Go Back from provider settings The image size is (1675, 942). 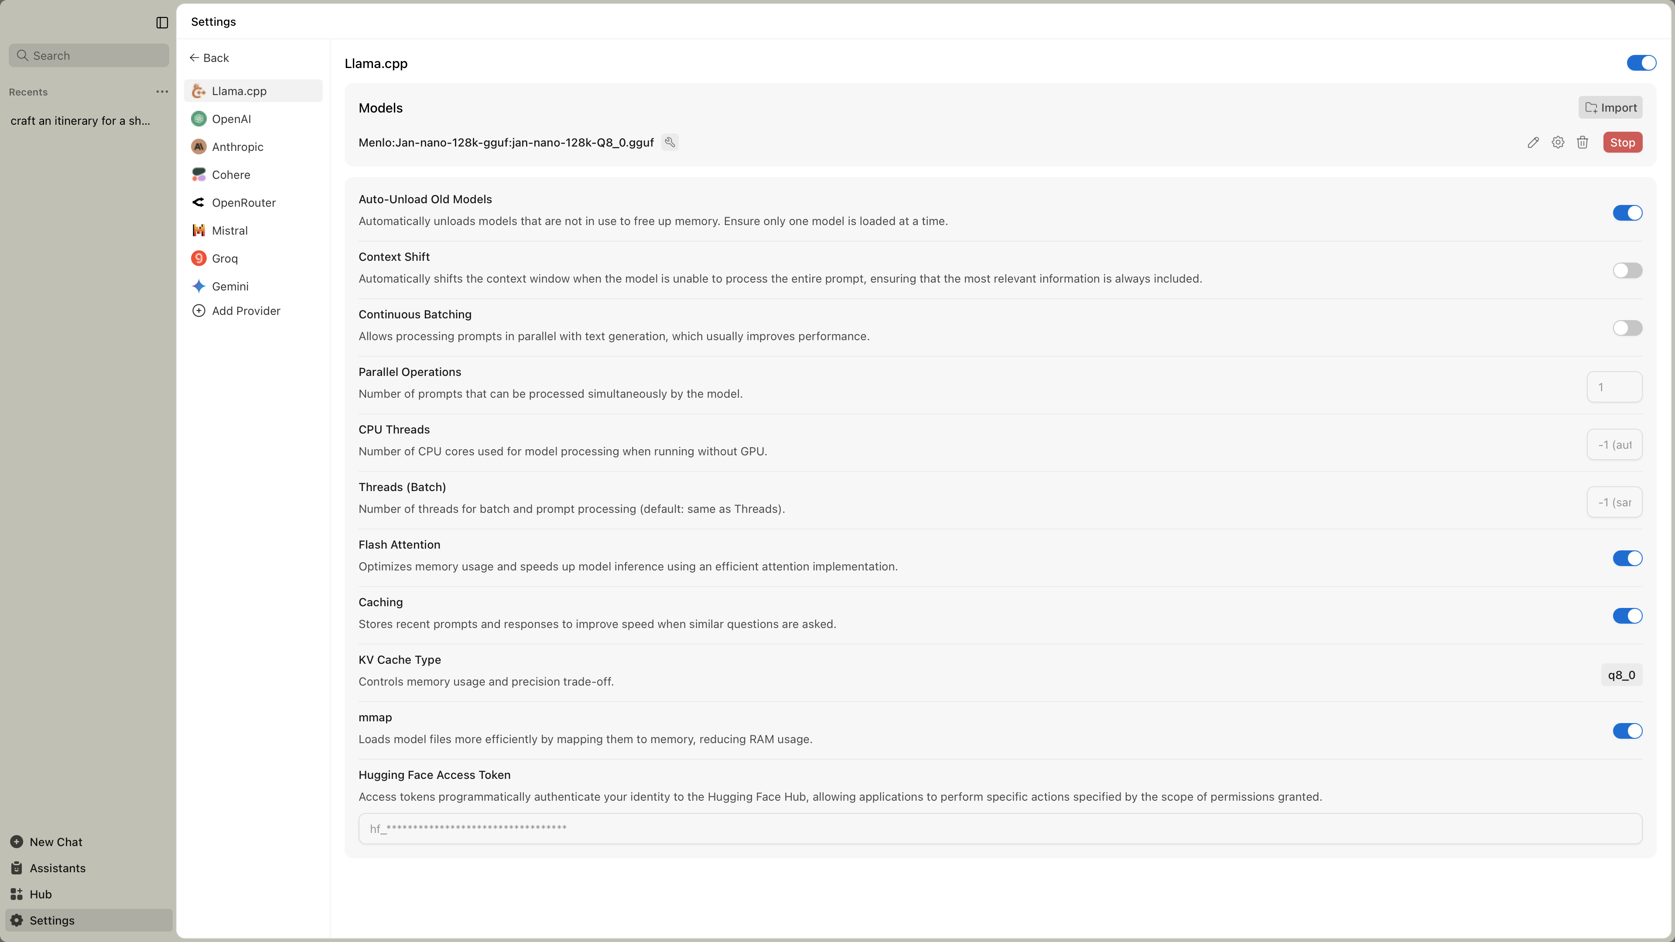209,58
